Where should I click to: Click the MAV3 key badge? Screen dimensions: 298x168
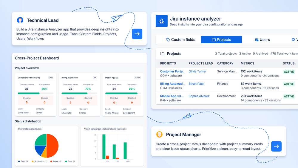pyautogui.click(x=137, y=78)
